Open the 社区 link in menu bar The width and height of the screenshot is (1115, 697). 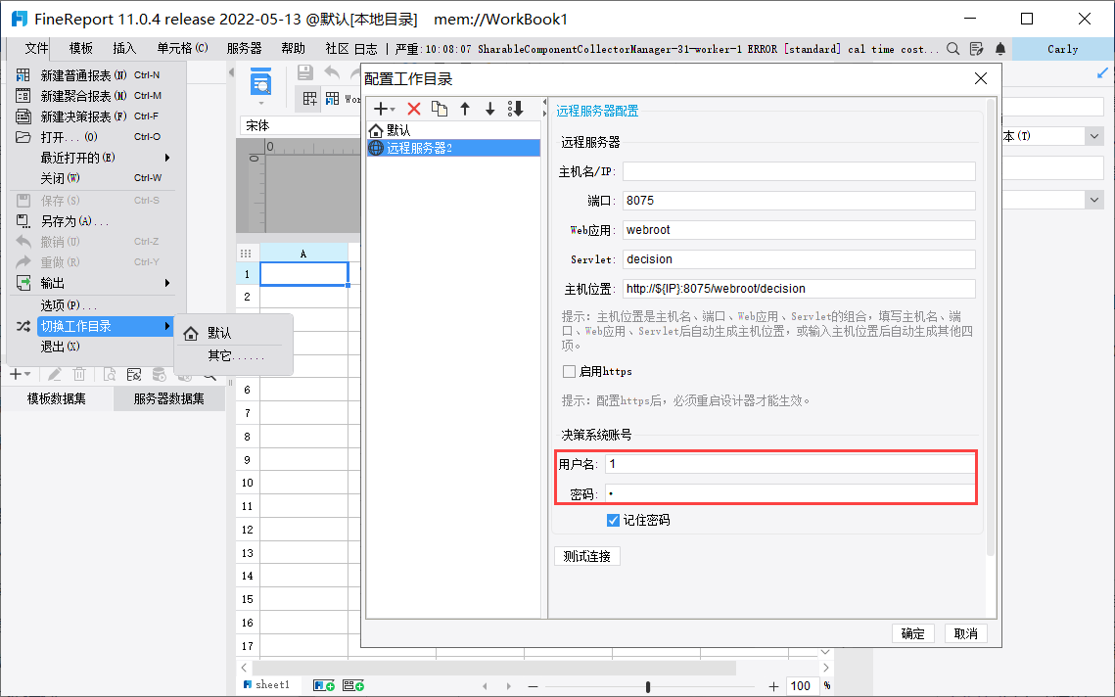[x=337, y=48]
